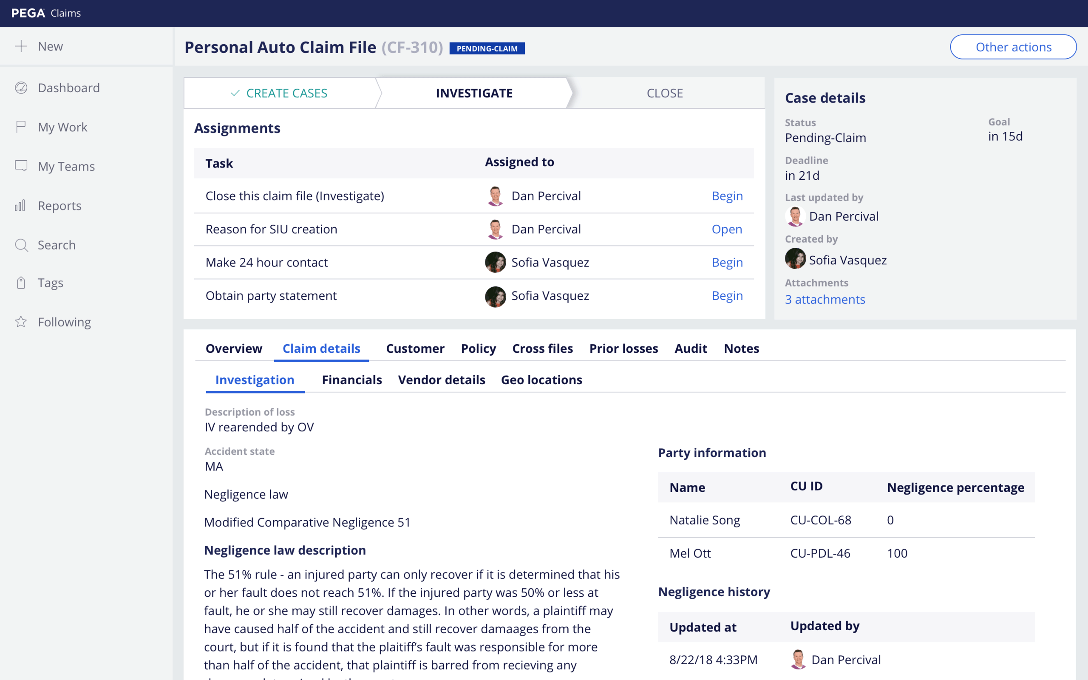Open the 3 attachments link
The height and width of the screenshot is (680, 1088).
tap(824, 300)
